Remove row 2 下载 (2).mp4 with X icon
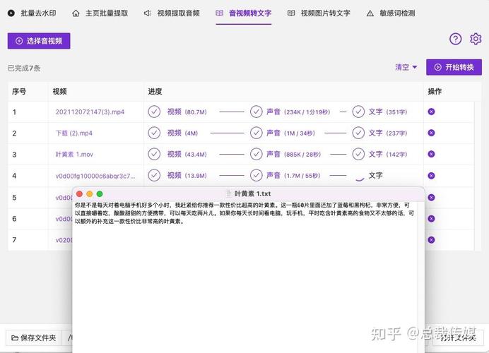This screenshot has height=353, width=489. pos(431,133)
